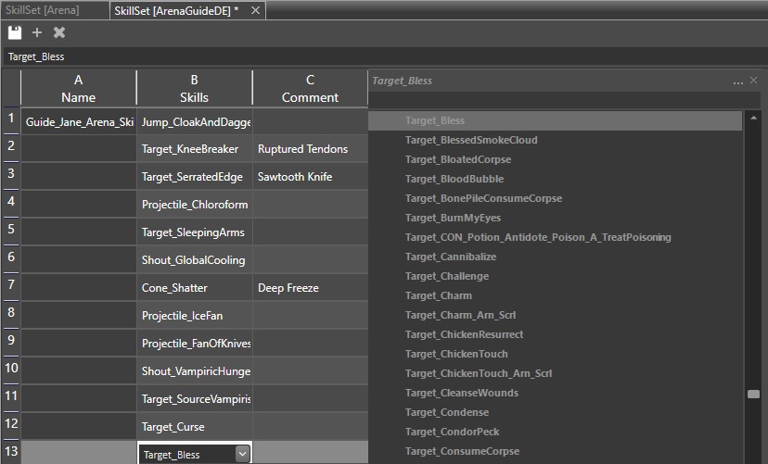Select the SkillSet [ArenaGuideDE] tab
This screenshot has width=768, height=464.
click(x=176, y=10)
